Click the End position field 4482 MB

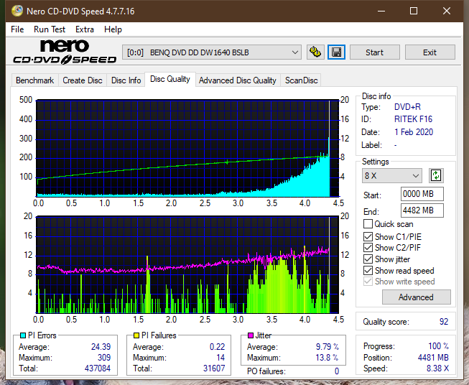(422, 210)
